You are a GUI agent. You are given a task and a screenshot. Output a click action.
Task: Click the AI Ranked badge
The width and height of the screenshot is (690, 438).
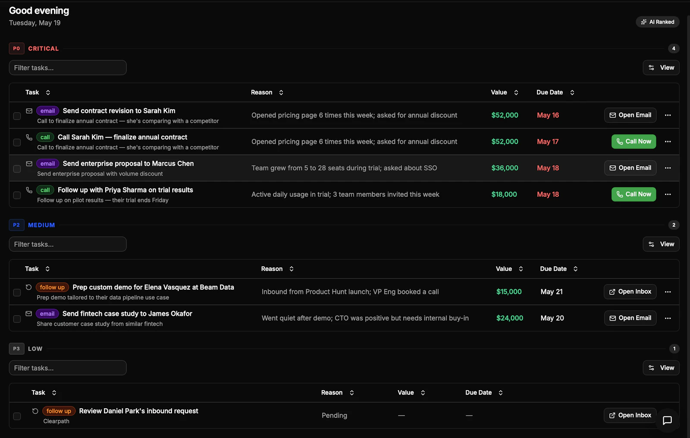657,22
